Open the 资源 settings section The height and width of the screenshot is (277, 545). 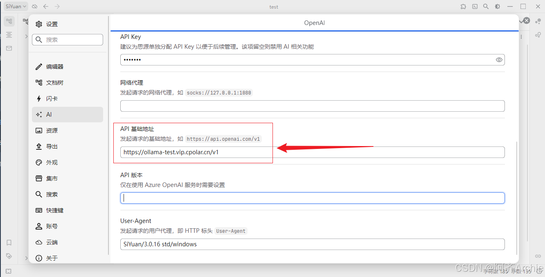click(68, 131)
